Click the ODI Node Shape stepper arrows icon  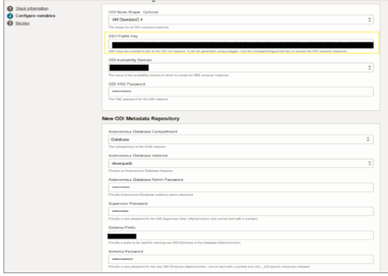pyautogui.click(x=369, y=19)
